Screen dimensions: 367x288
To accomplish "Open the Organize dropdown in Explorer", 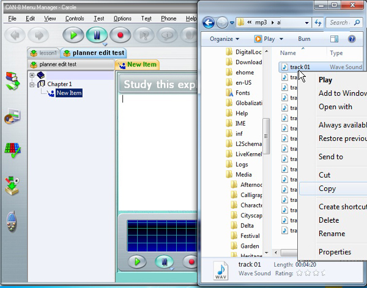I will (x=223, y=39).
